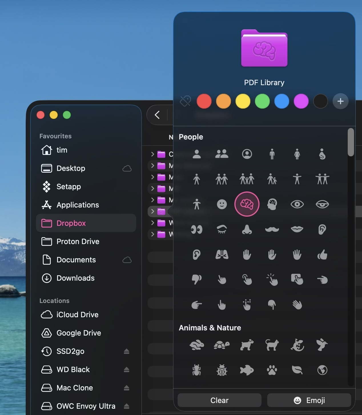Screen dimensions: 362x415
Task: Select the brain symbol icon
Action: pyautogui.click(x=247, y=204)
